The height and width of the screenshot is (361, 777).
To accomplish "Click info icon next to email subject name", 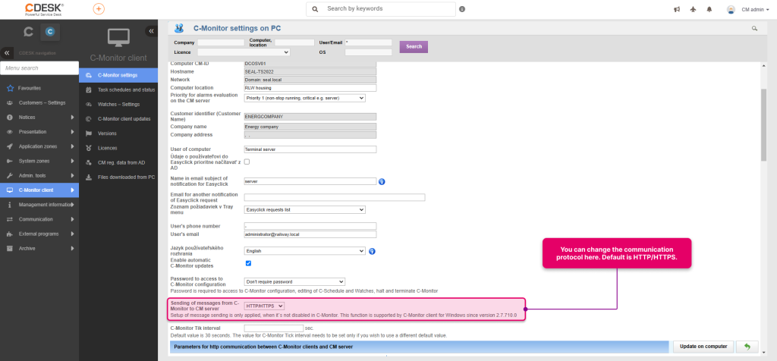I will [382, 181].
